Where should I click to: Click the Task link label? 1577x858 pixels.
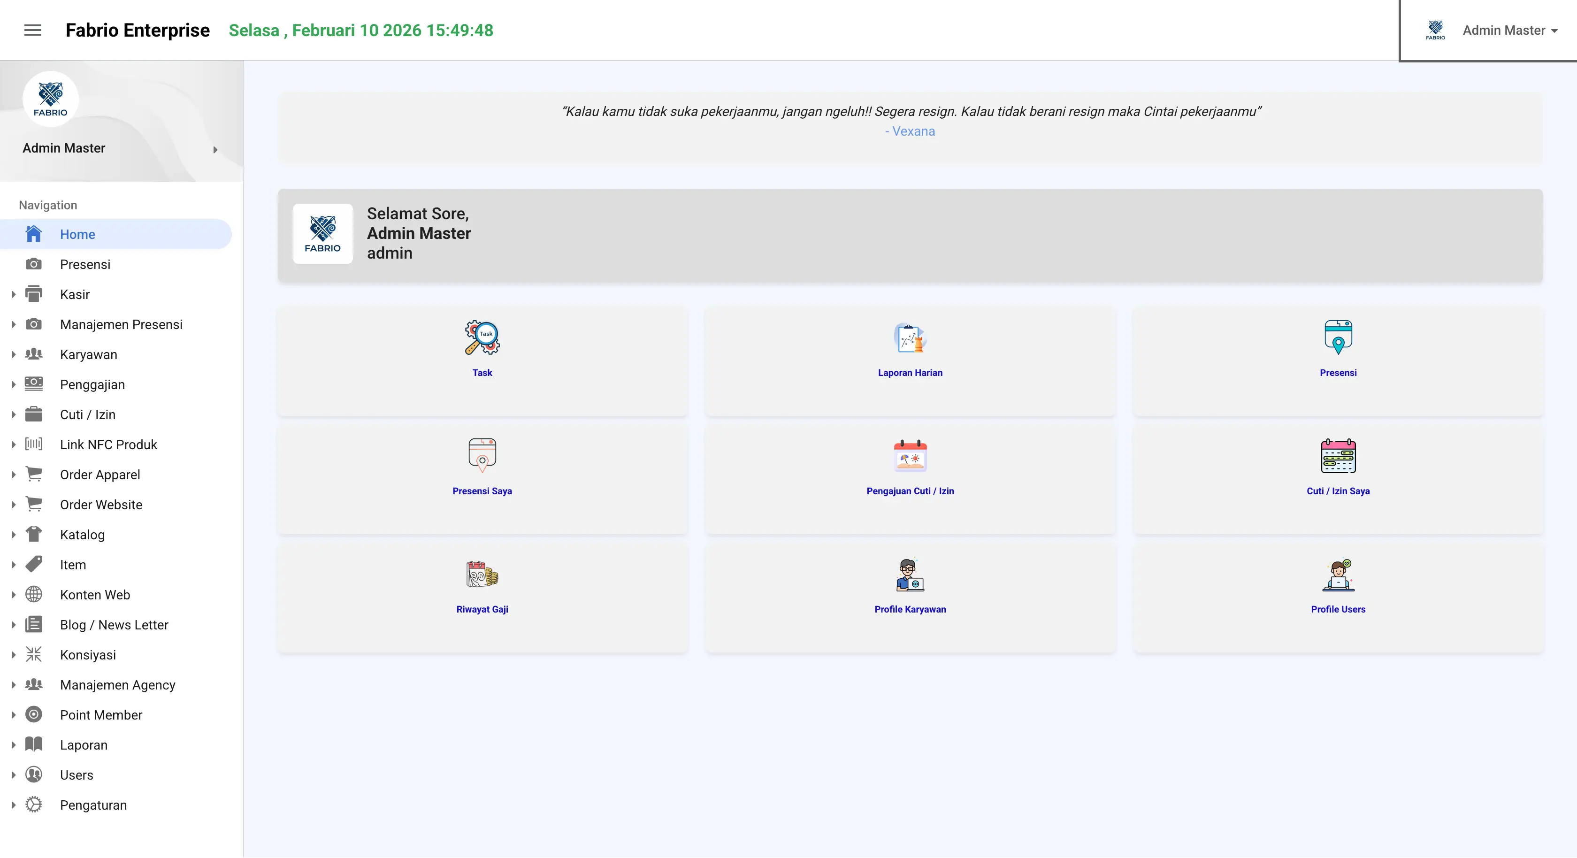coord(482,372)
